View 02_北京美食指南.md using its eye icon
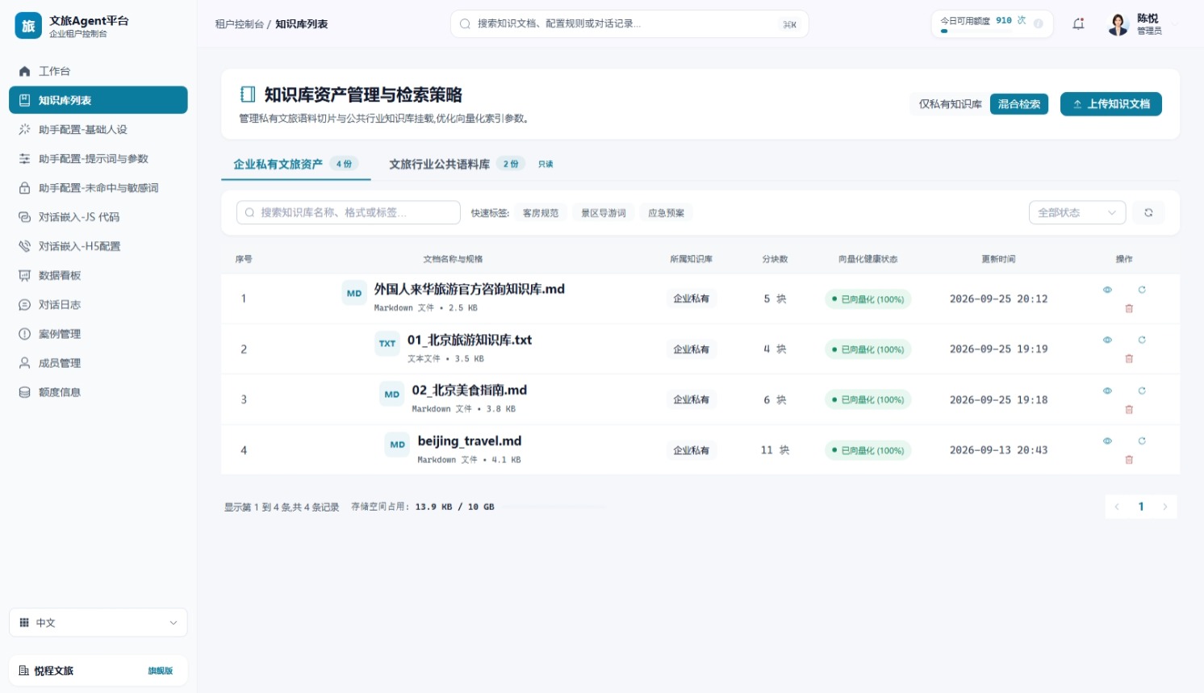The width and height of the screenshot is (1204, 693). [x=1107, y=390]
